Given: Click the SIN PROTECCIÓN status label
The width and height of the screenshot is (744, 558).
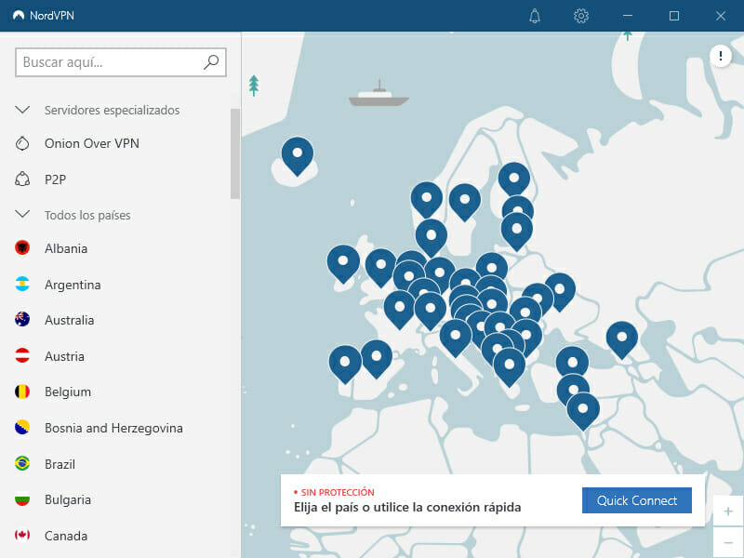Looking at the screenshot, I should pyautogui.click(x=338, y=492).
